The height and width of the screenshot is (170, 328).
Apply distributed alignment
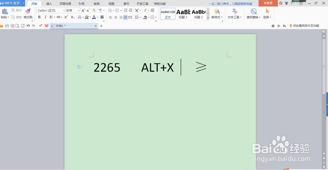130,17
